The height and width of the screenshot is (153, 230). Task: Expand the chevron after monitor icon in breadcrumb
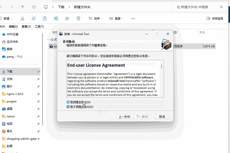click(53, 7)
